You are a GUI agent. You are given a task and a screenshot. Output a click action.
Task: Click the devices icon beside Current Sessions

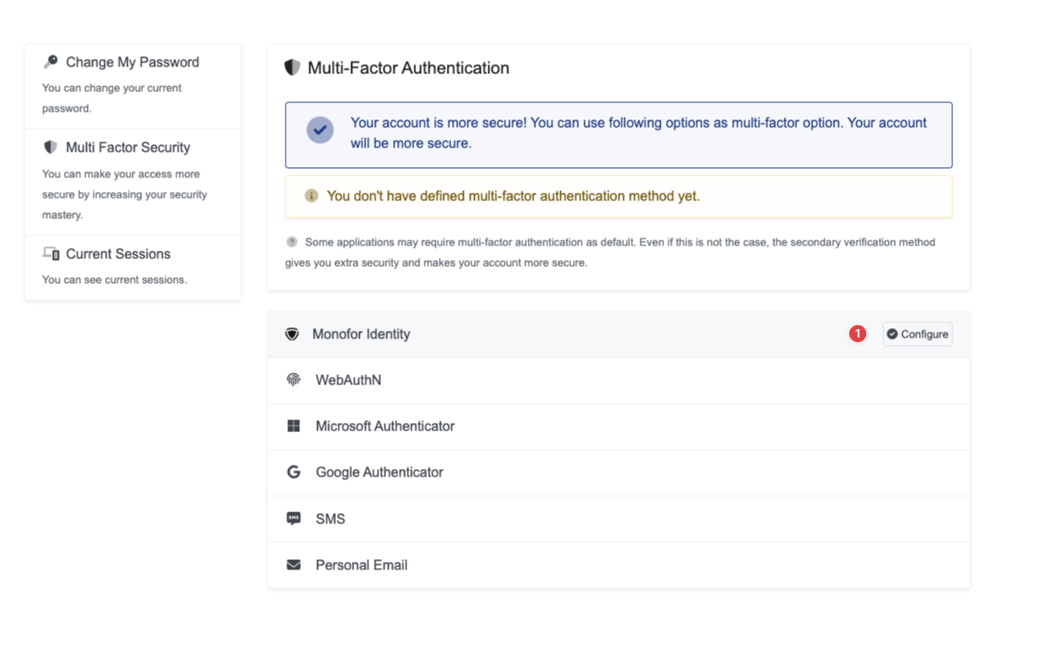point(51,254)
